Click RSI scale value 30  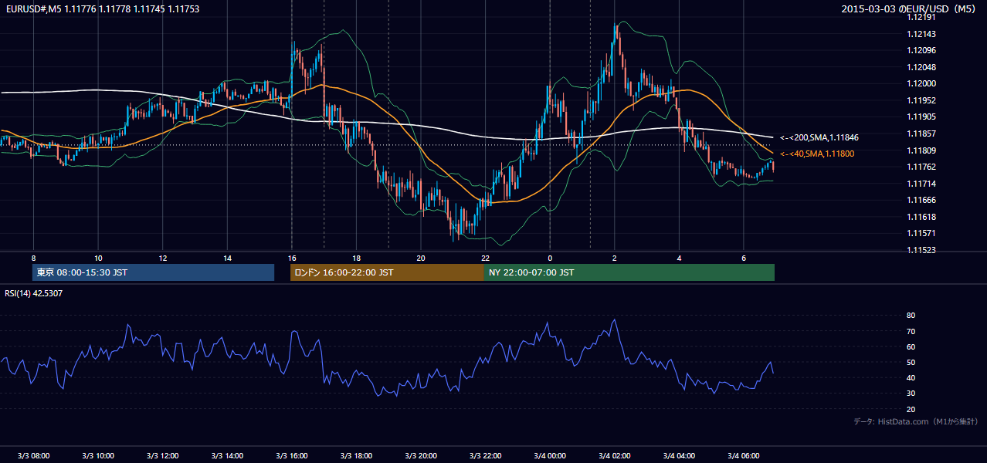coord(911,394)
